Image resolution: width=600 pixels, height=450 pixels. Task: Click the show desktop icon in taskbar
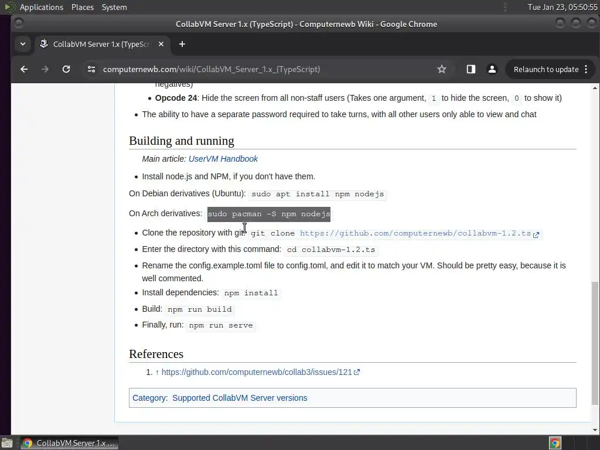(x=7, y=443)
